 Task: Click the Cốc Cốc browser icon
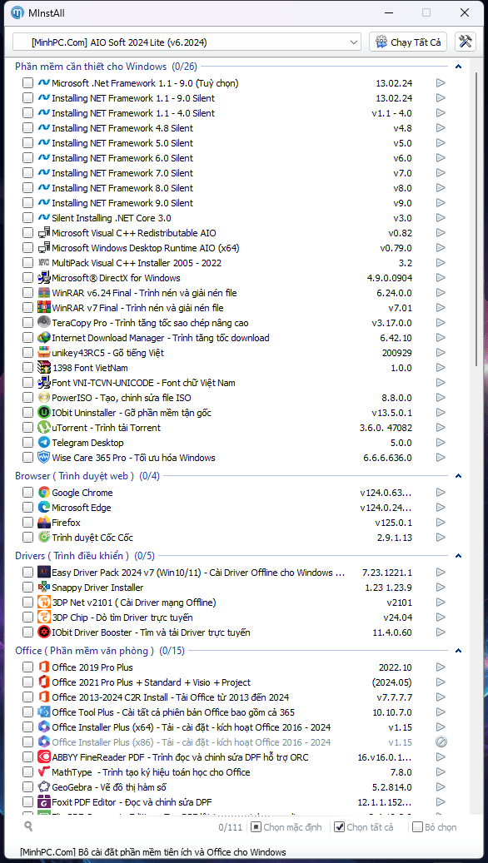[x=44, y=537]
